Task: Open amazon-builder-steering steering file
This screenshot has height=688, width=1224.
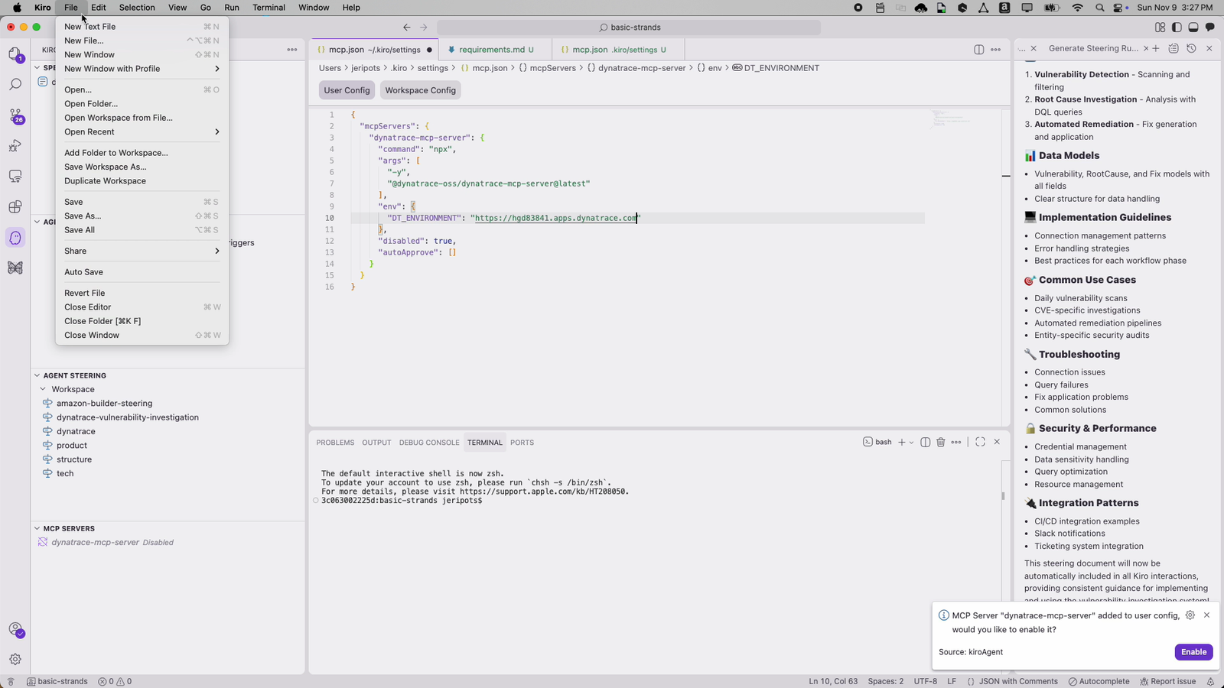Action: click(104, 404)
